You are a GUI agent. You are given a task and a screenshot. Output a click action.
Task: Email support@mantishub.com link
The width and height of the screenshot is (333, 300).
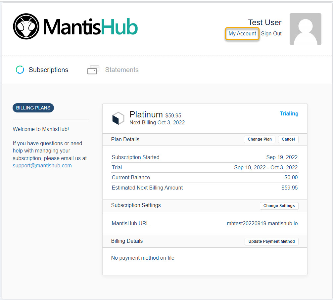point(42,165)
